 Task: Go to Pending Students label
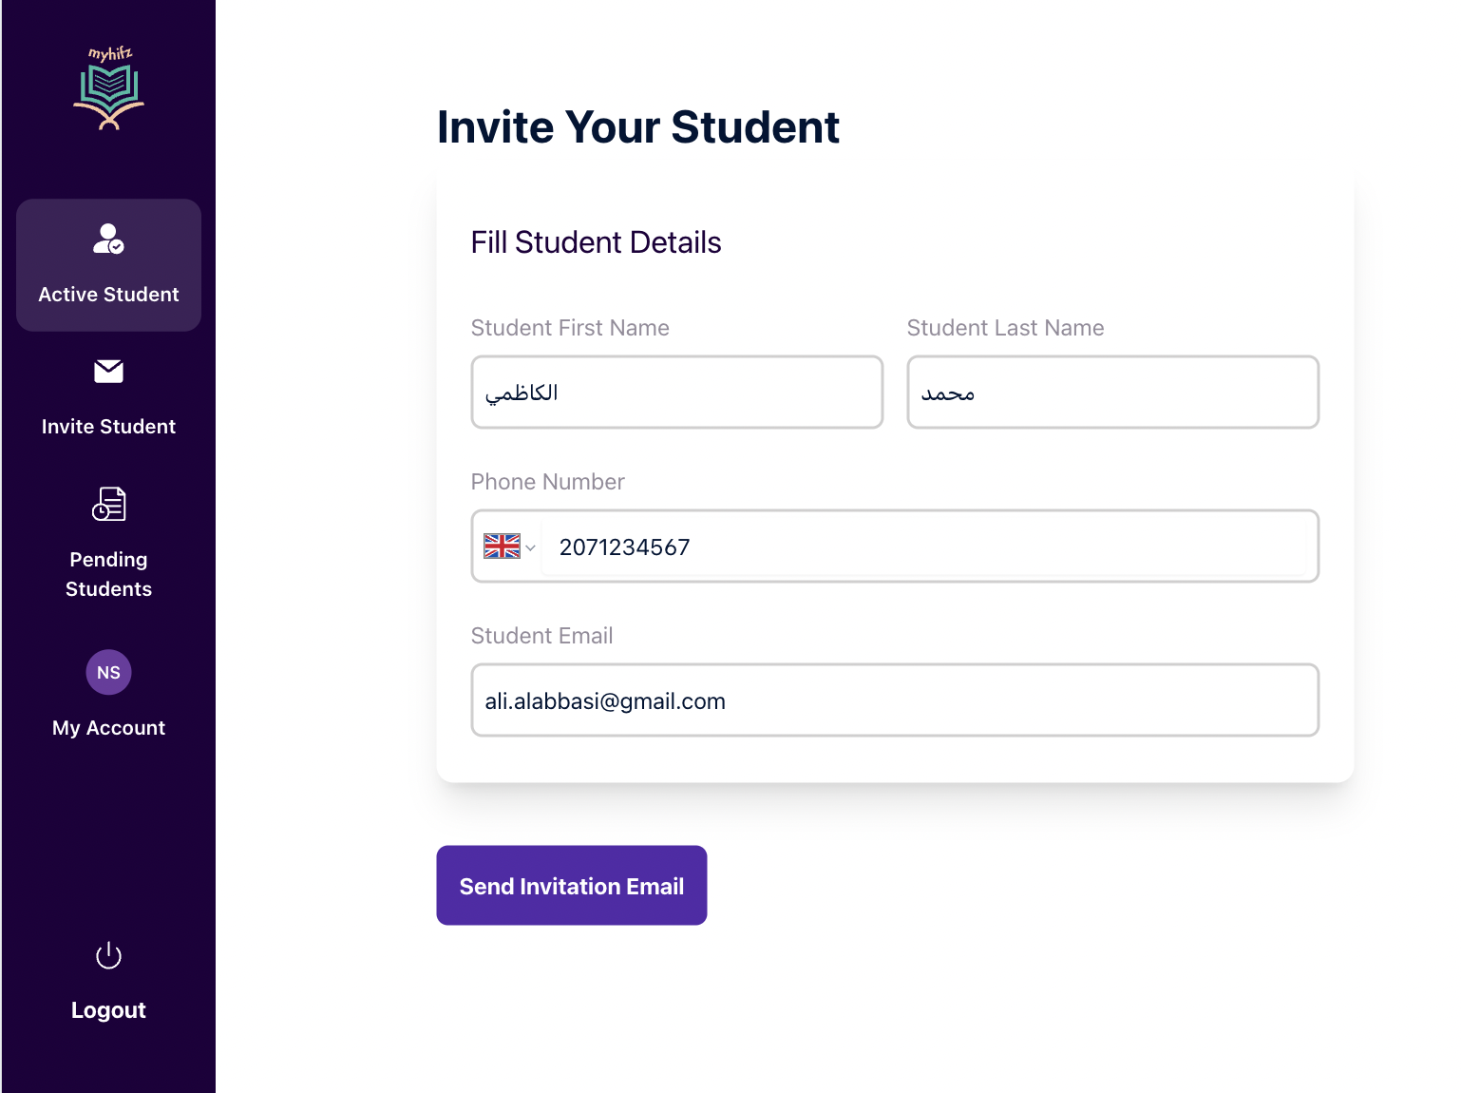108,574
